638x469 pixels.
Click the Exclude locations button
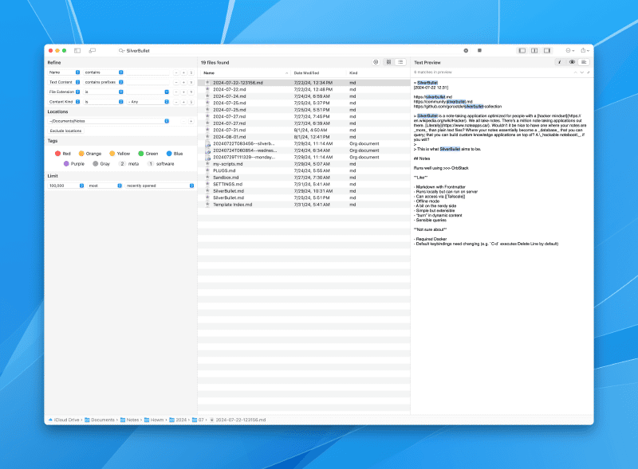click(65, 130)
